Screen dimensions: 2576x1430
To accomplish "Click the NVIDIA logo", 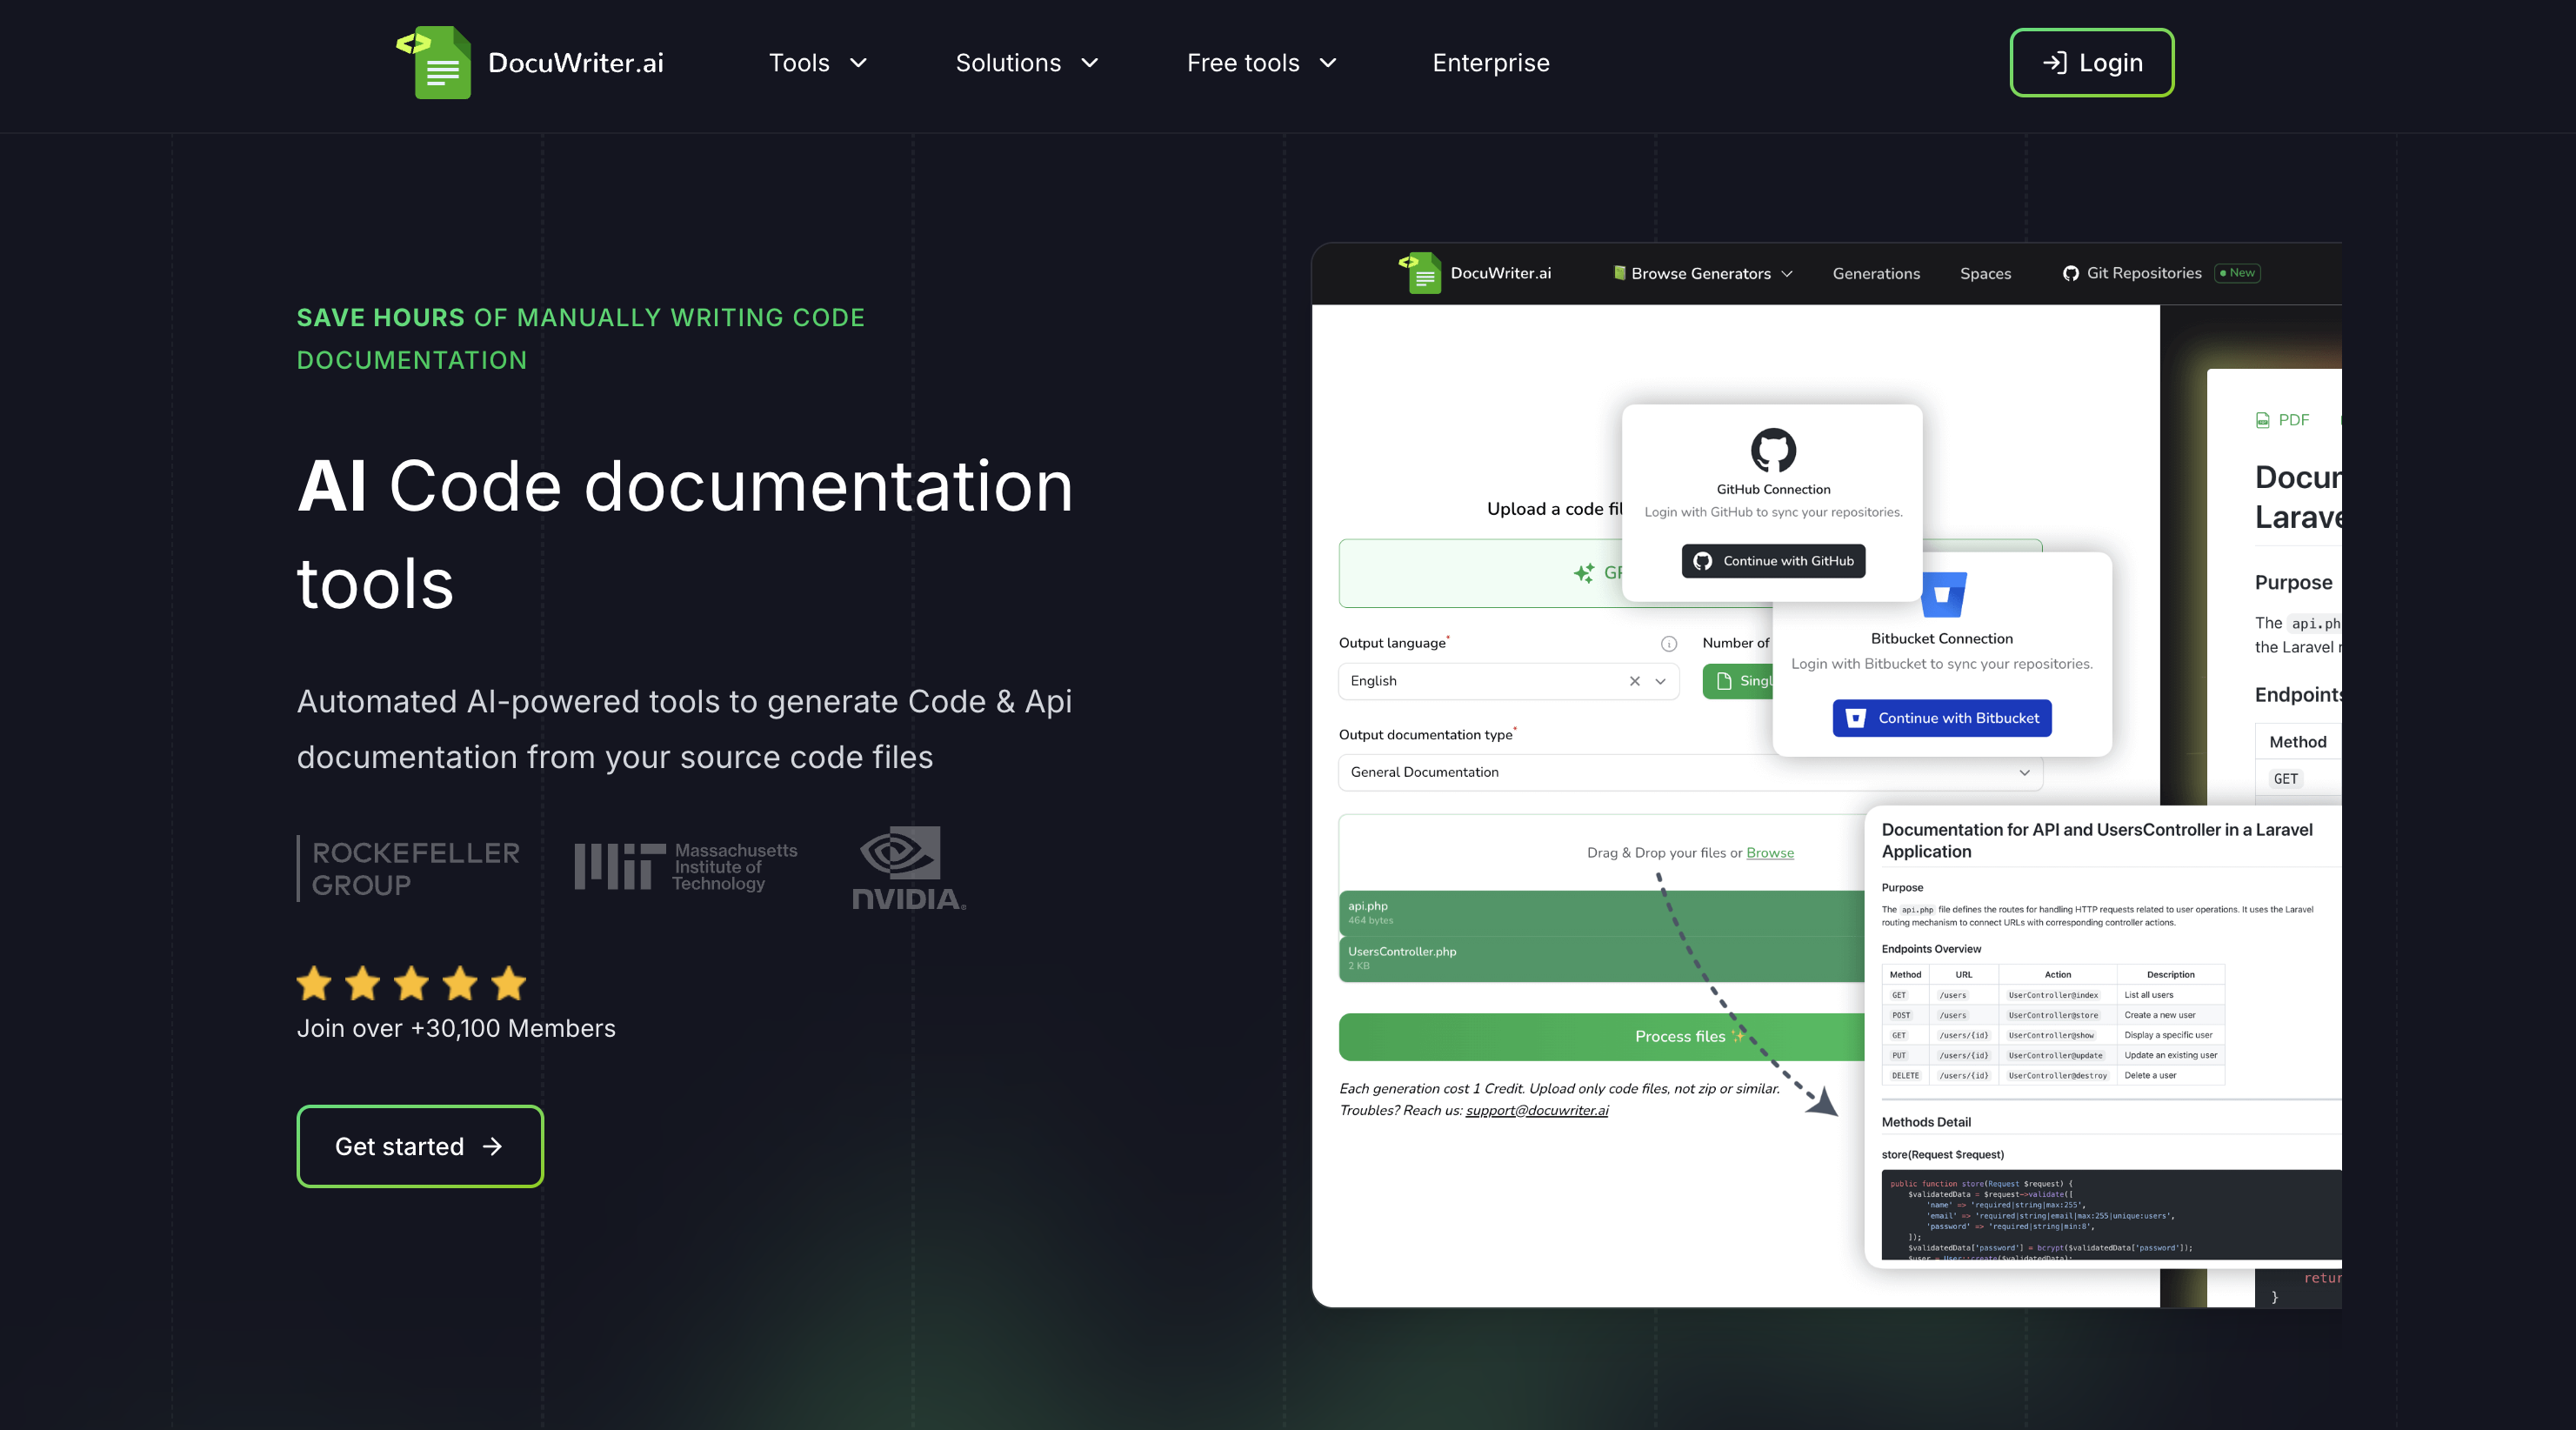I will coord(908,868).
